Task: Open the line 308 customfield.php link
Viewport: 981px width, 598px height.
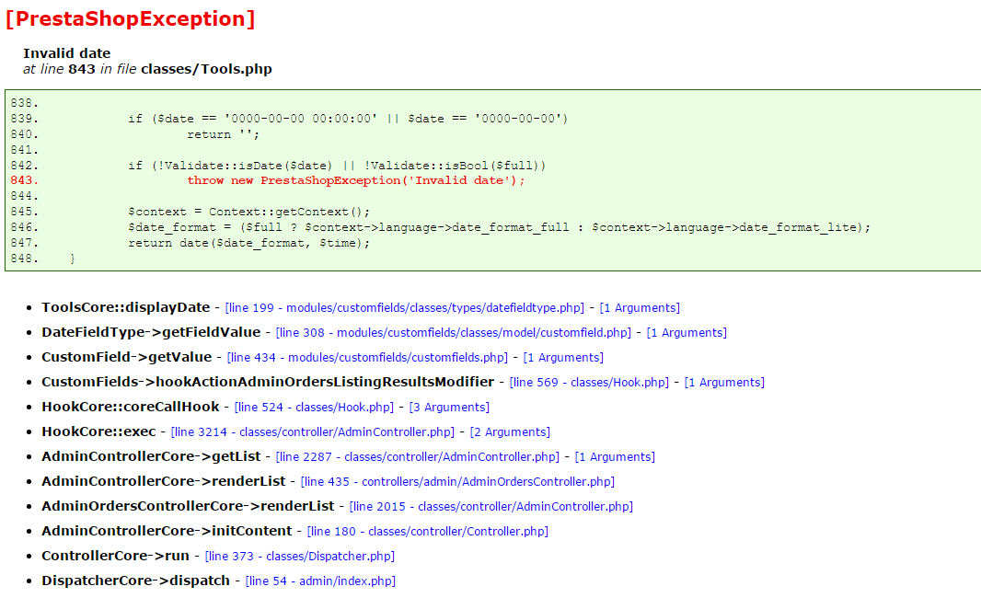Action: [453, 333]
